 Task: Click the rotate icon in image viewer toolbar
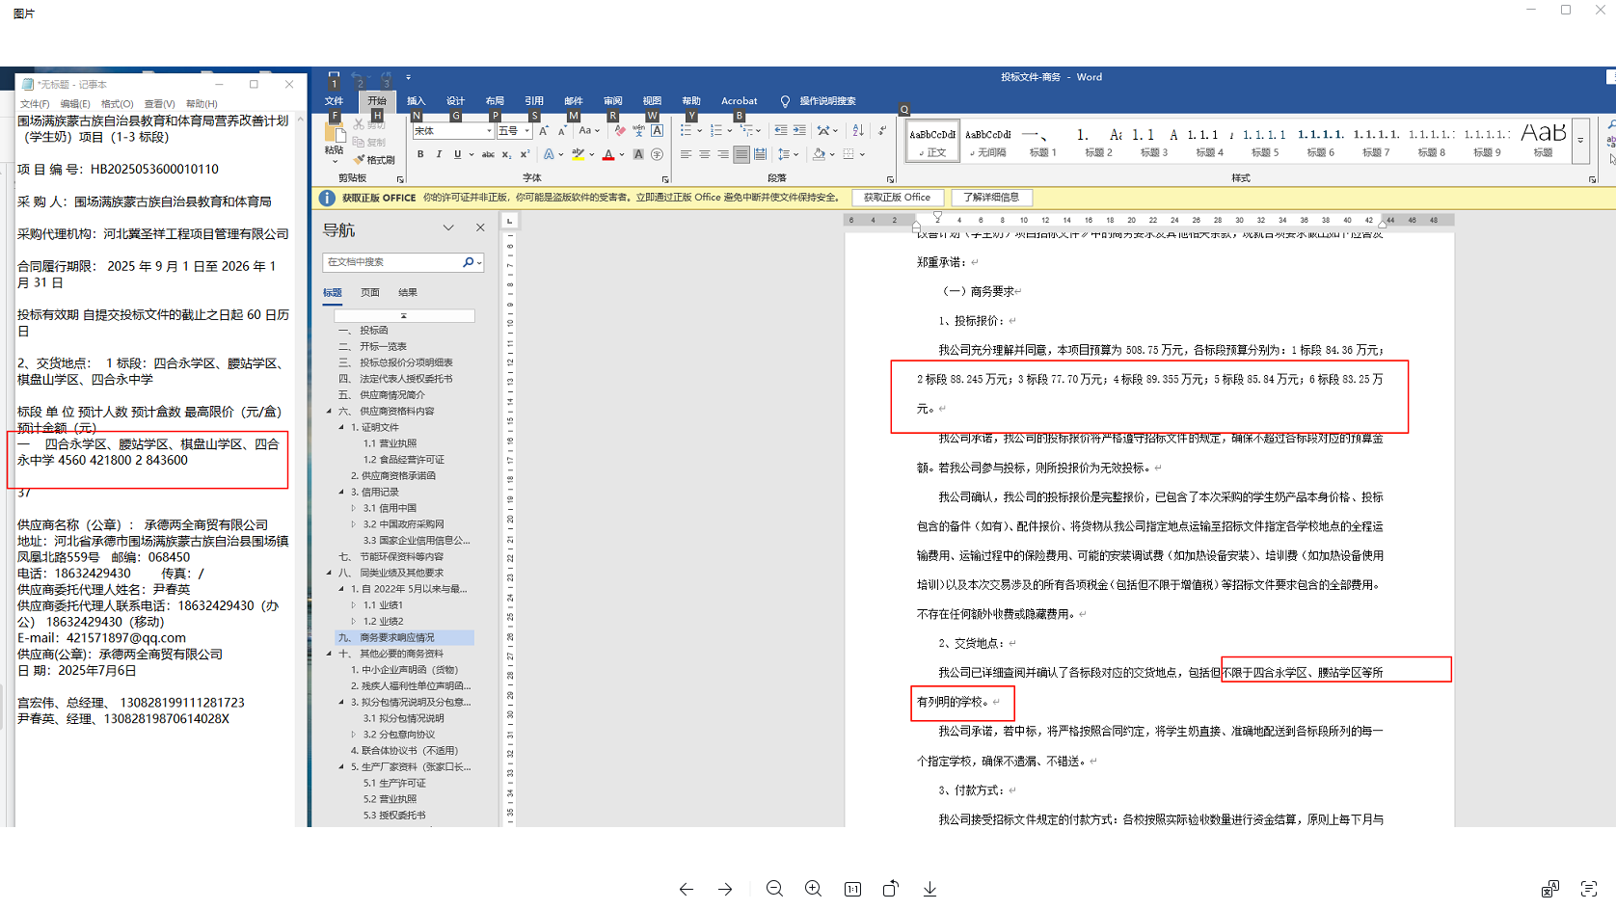[891, 889]
